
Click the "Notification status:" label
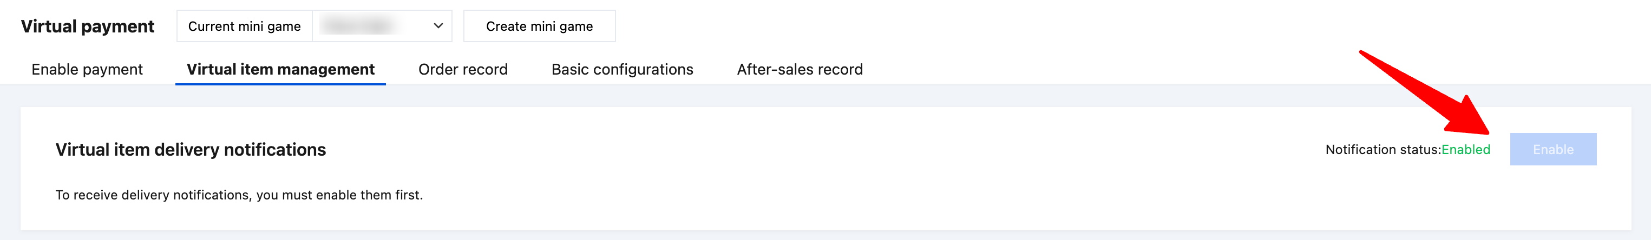(1383, 150)
